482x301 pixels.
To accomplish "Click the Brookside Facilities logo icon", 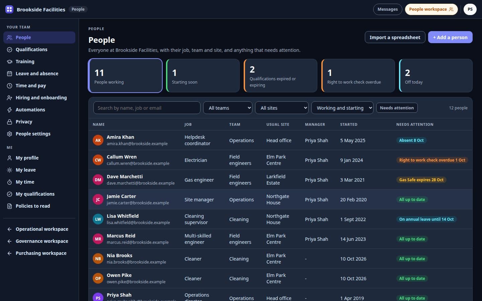I will point(9,9).
